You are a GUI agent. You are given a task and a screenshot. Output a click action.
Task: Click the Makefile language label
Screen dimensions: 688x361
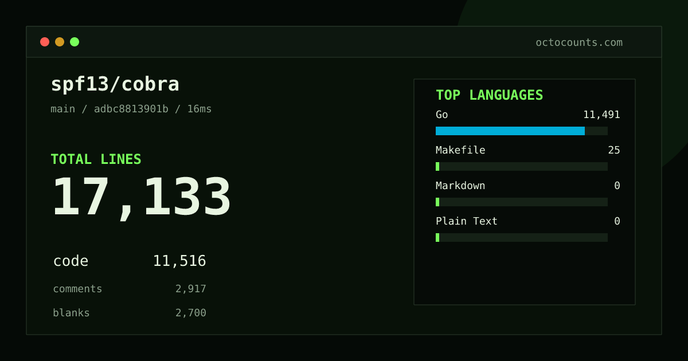460,150
